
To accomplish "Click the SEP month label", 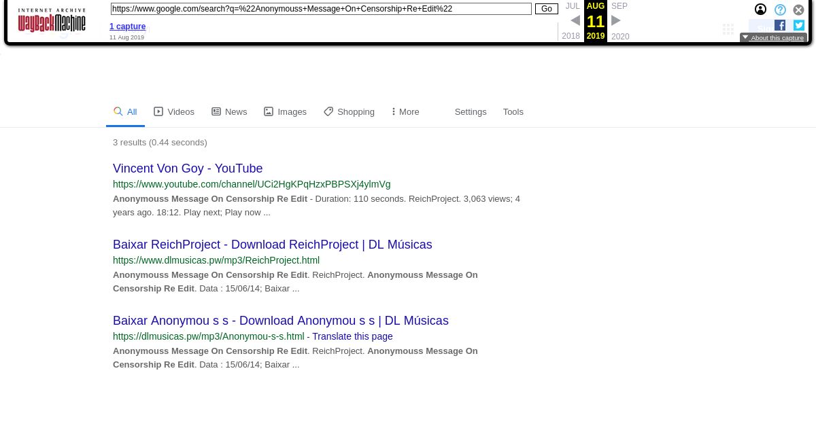I will pos(619,6).
